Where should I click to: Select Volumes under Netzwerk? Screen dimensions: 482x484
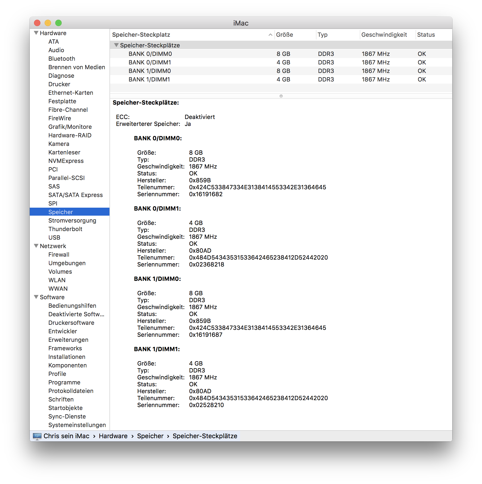point(60,272)
